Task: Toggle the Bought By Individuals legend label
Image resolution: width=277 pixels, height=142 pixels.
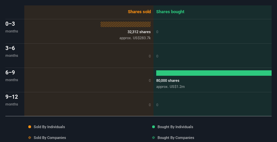Action: point(175,127)
